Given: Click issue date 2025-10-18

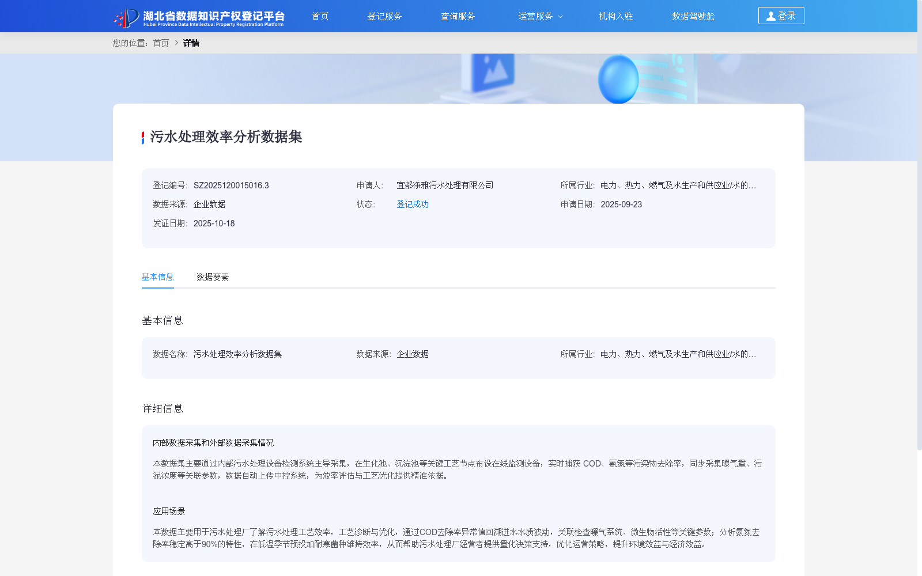Looking at the screenshot, I should click(214, 223).
